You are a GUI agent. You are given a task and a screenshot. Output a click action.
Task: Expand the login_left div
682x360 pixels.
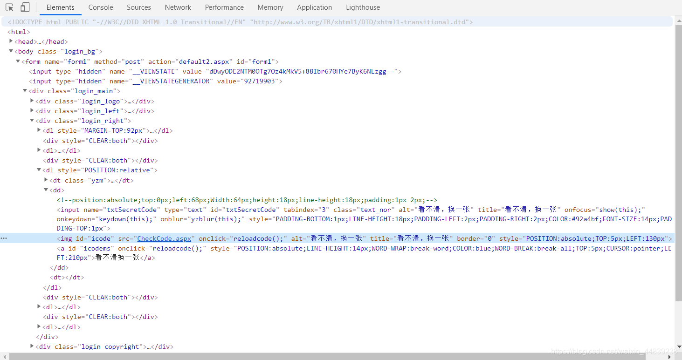click(32, 111)
